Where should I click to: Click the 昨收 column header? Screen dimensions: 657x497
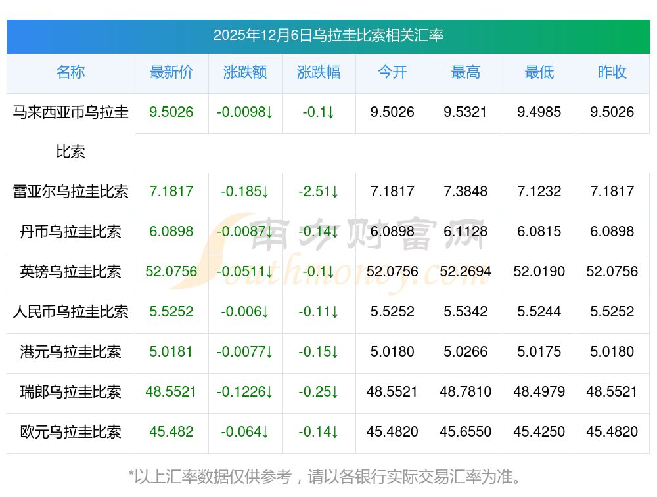[x=612, y=72]
